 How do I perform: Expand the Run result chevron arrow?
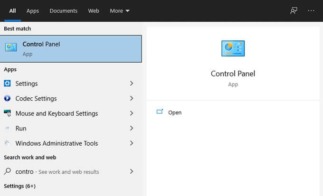(132, 128)
